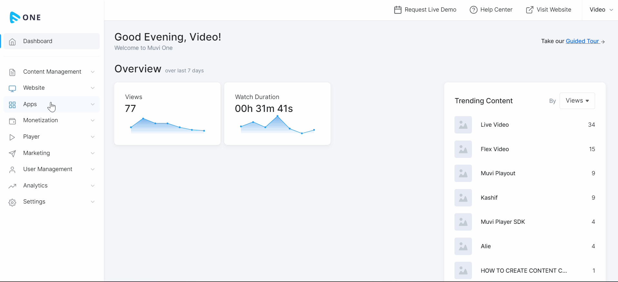This screenshot has width=618, height=282.
Task: Click Flex Video's view count 15
Action: (x=592, y=149)
